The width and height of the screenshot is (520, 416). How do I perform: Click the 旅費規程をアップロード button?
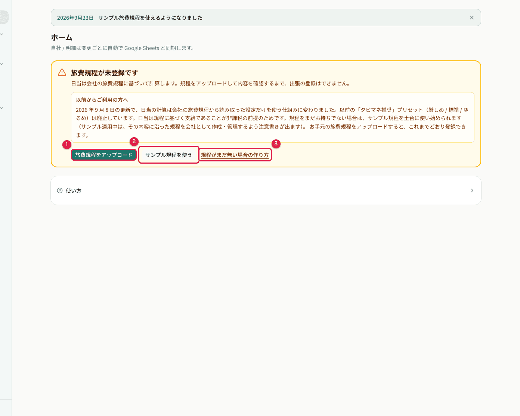click(103, 155)
